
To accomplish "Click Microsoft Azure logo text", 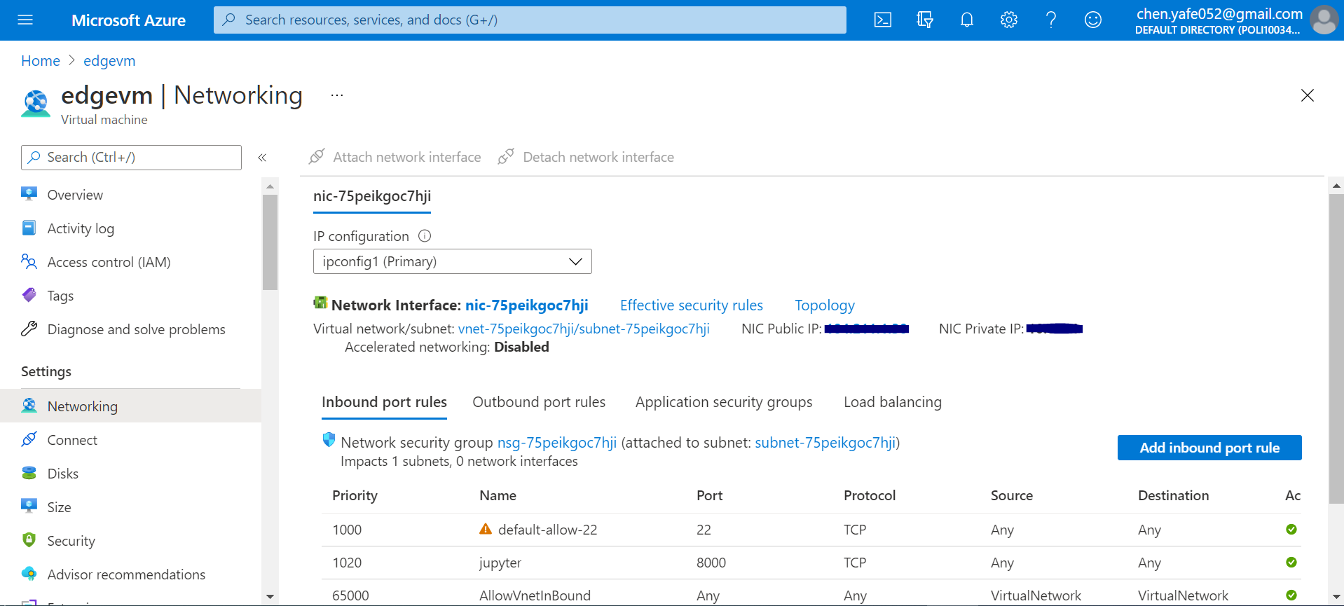I will click(128, 20).
